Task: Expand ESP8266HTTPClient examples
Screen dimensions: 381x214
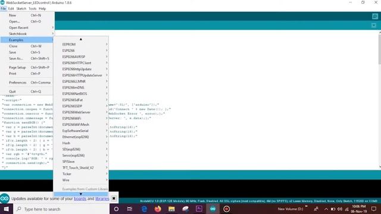Action: (81, 63)
